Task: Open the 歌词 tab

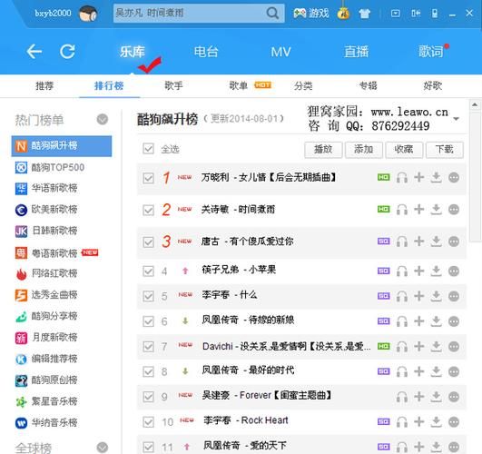Action: 431,52
